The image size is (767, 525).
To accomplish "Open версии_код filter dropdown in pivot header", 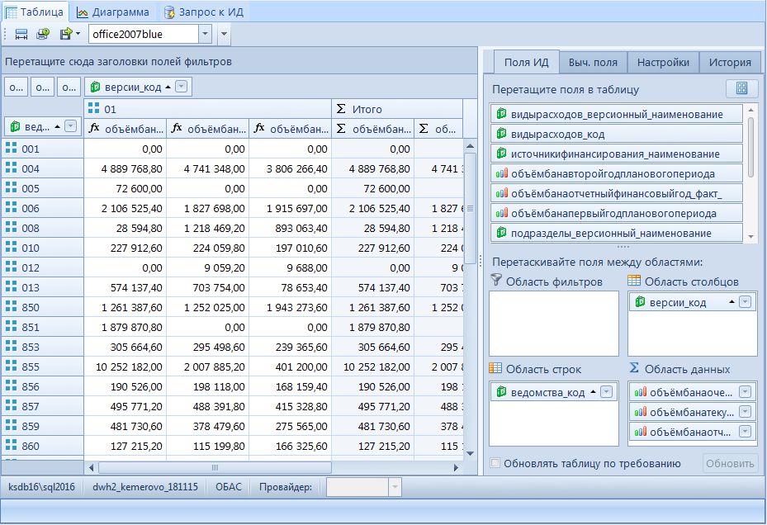I will click(182, 87).
